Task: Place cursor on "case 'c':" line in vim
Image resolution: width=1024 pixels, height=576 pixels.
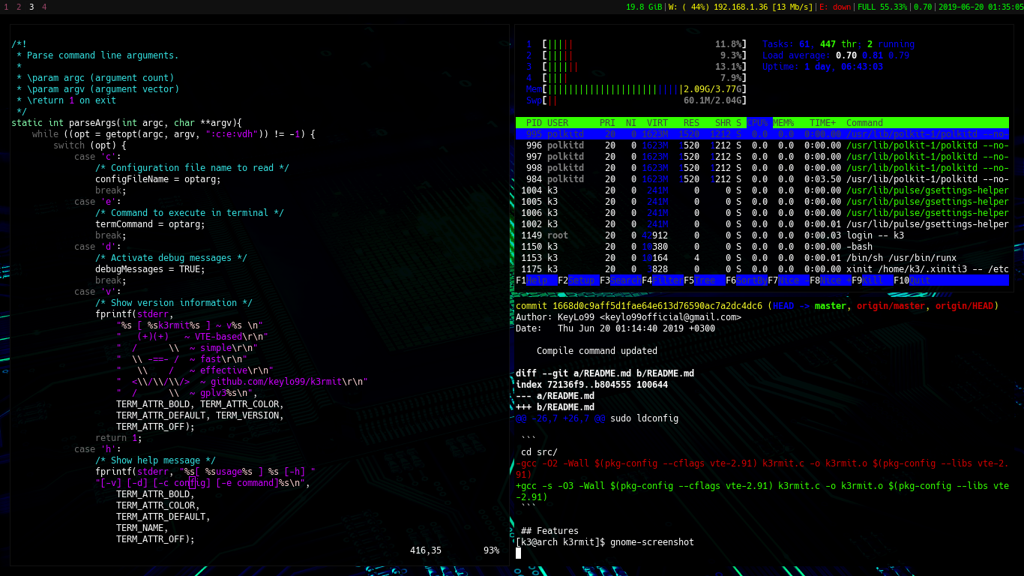Action: click(97, 157)
